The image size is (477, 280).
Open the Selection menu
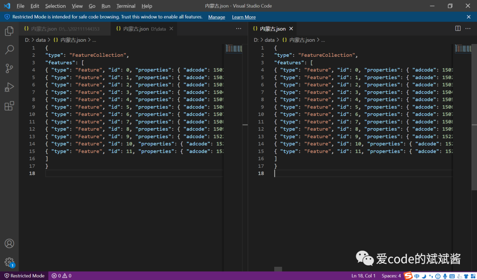coord(55,6)
